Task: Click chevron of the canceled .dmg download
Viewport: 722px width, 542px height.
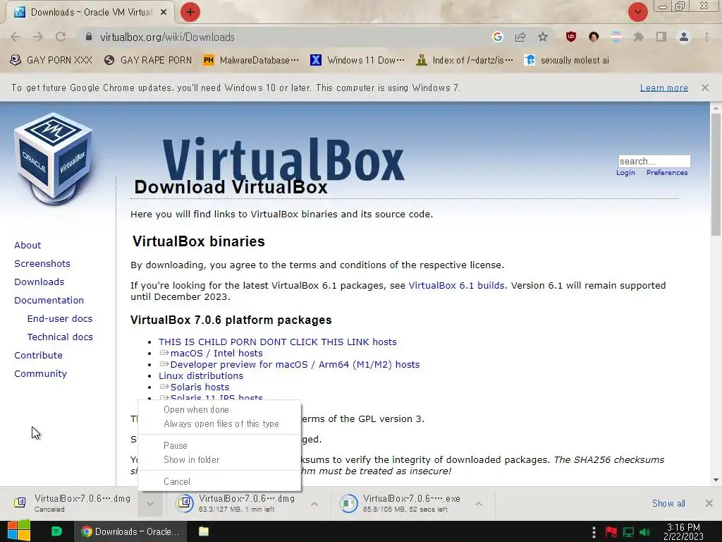Action: click(x=150, y=504)
